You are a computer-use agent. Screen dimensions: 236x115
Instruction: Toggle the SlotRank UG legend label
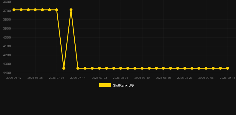point(123,85)
